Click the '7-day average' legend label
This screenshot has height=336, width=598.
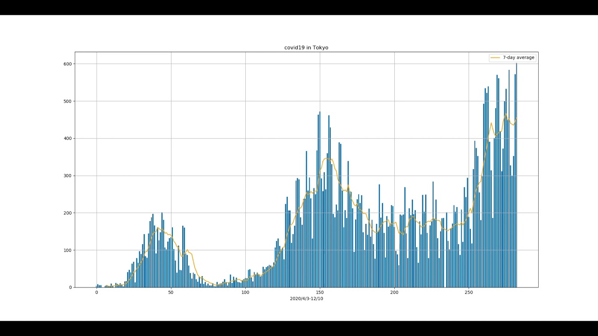(x=518, y=57)
